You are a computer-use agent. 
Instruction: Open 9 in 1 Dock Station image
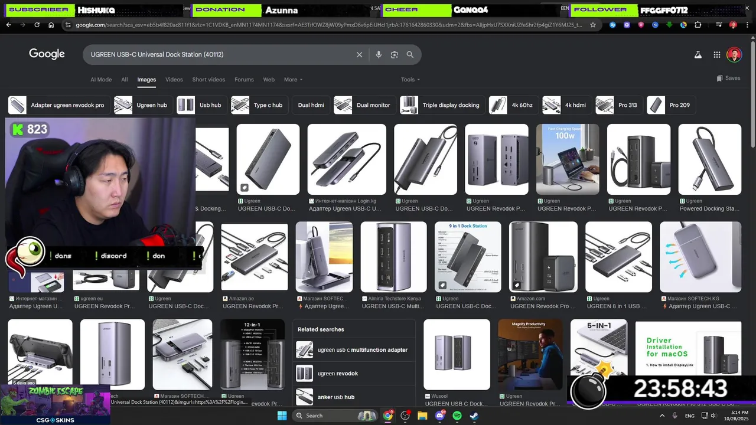468,257
